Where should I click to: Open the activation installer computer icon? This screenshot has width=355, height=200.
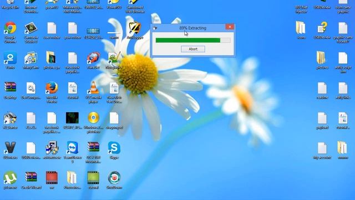click(x=52, y=151)
